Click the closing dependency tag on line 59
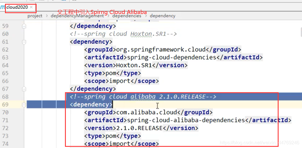The width and height of the screenshot is (302, 148). click(x=93, y=26)
